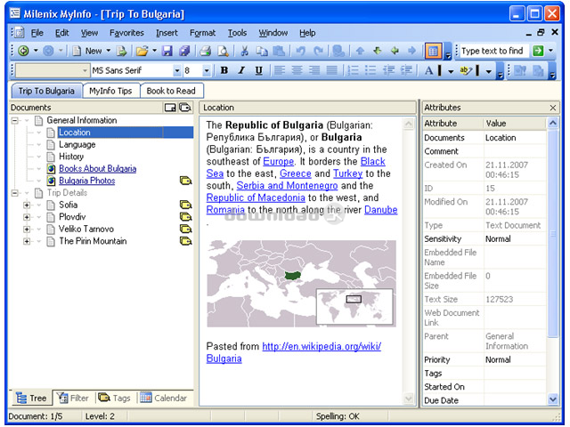This screenshot has width=570, height=427.
Task: Click the green Back navigation icon
Action: pyautogui.click(x=24, y=51)
